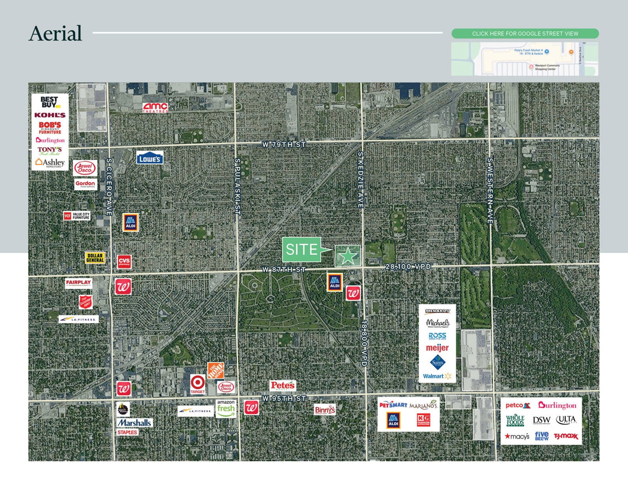Click the green star site marker
Viewport: 628px width, 485px height.
(348, 256)
